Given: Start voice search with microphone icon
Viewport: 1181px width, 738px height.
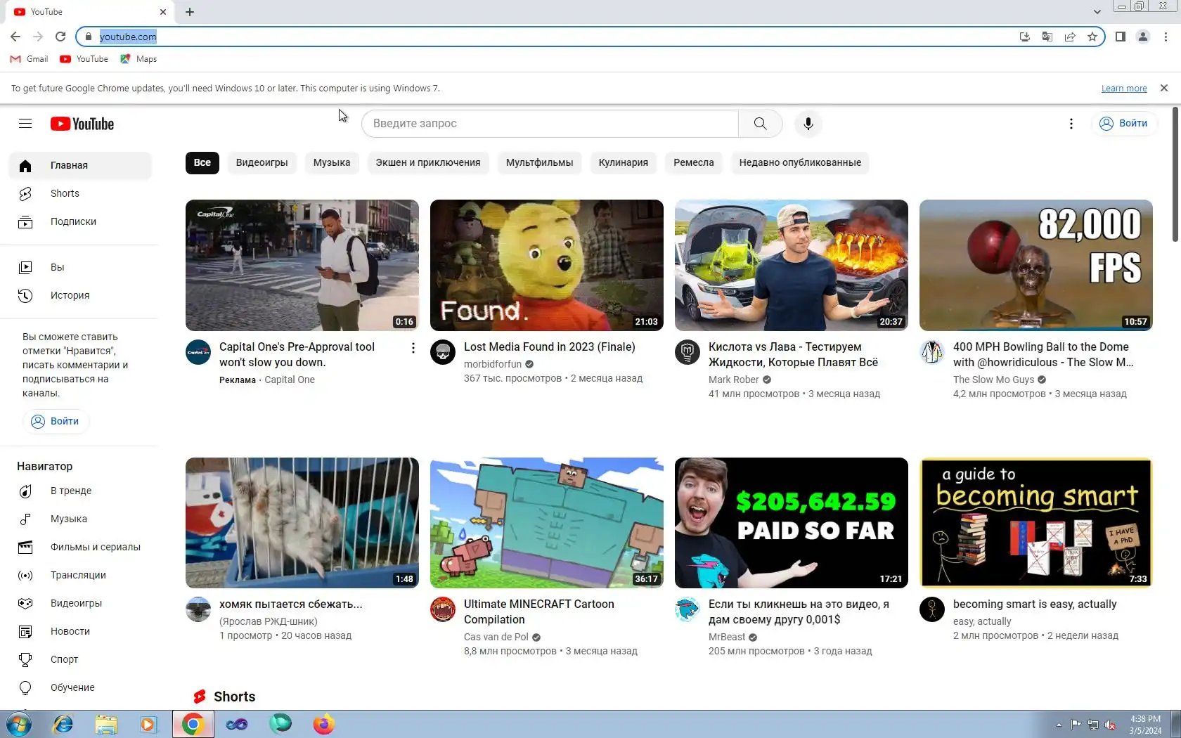Looking at the screenshot, I should pyautogui.click(x=808, y=124).
